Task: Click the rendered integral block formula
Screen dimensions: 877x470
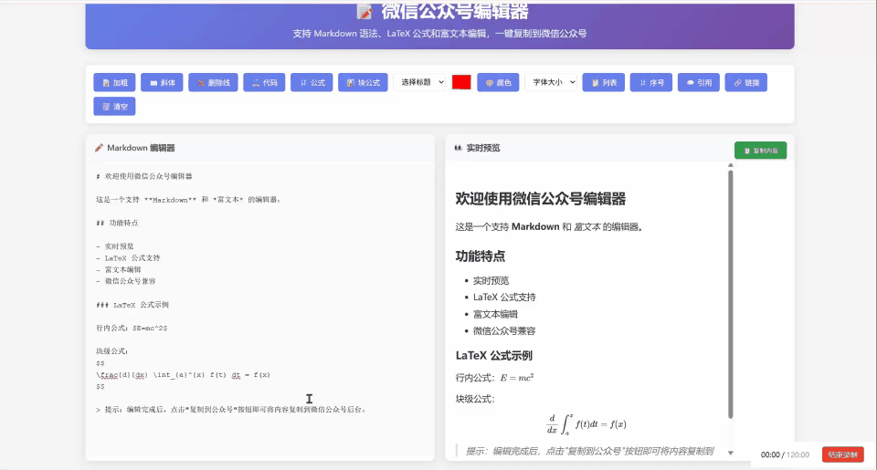Action: point(586,424)
